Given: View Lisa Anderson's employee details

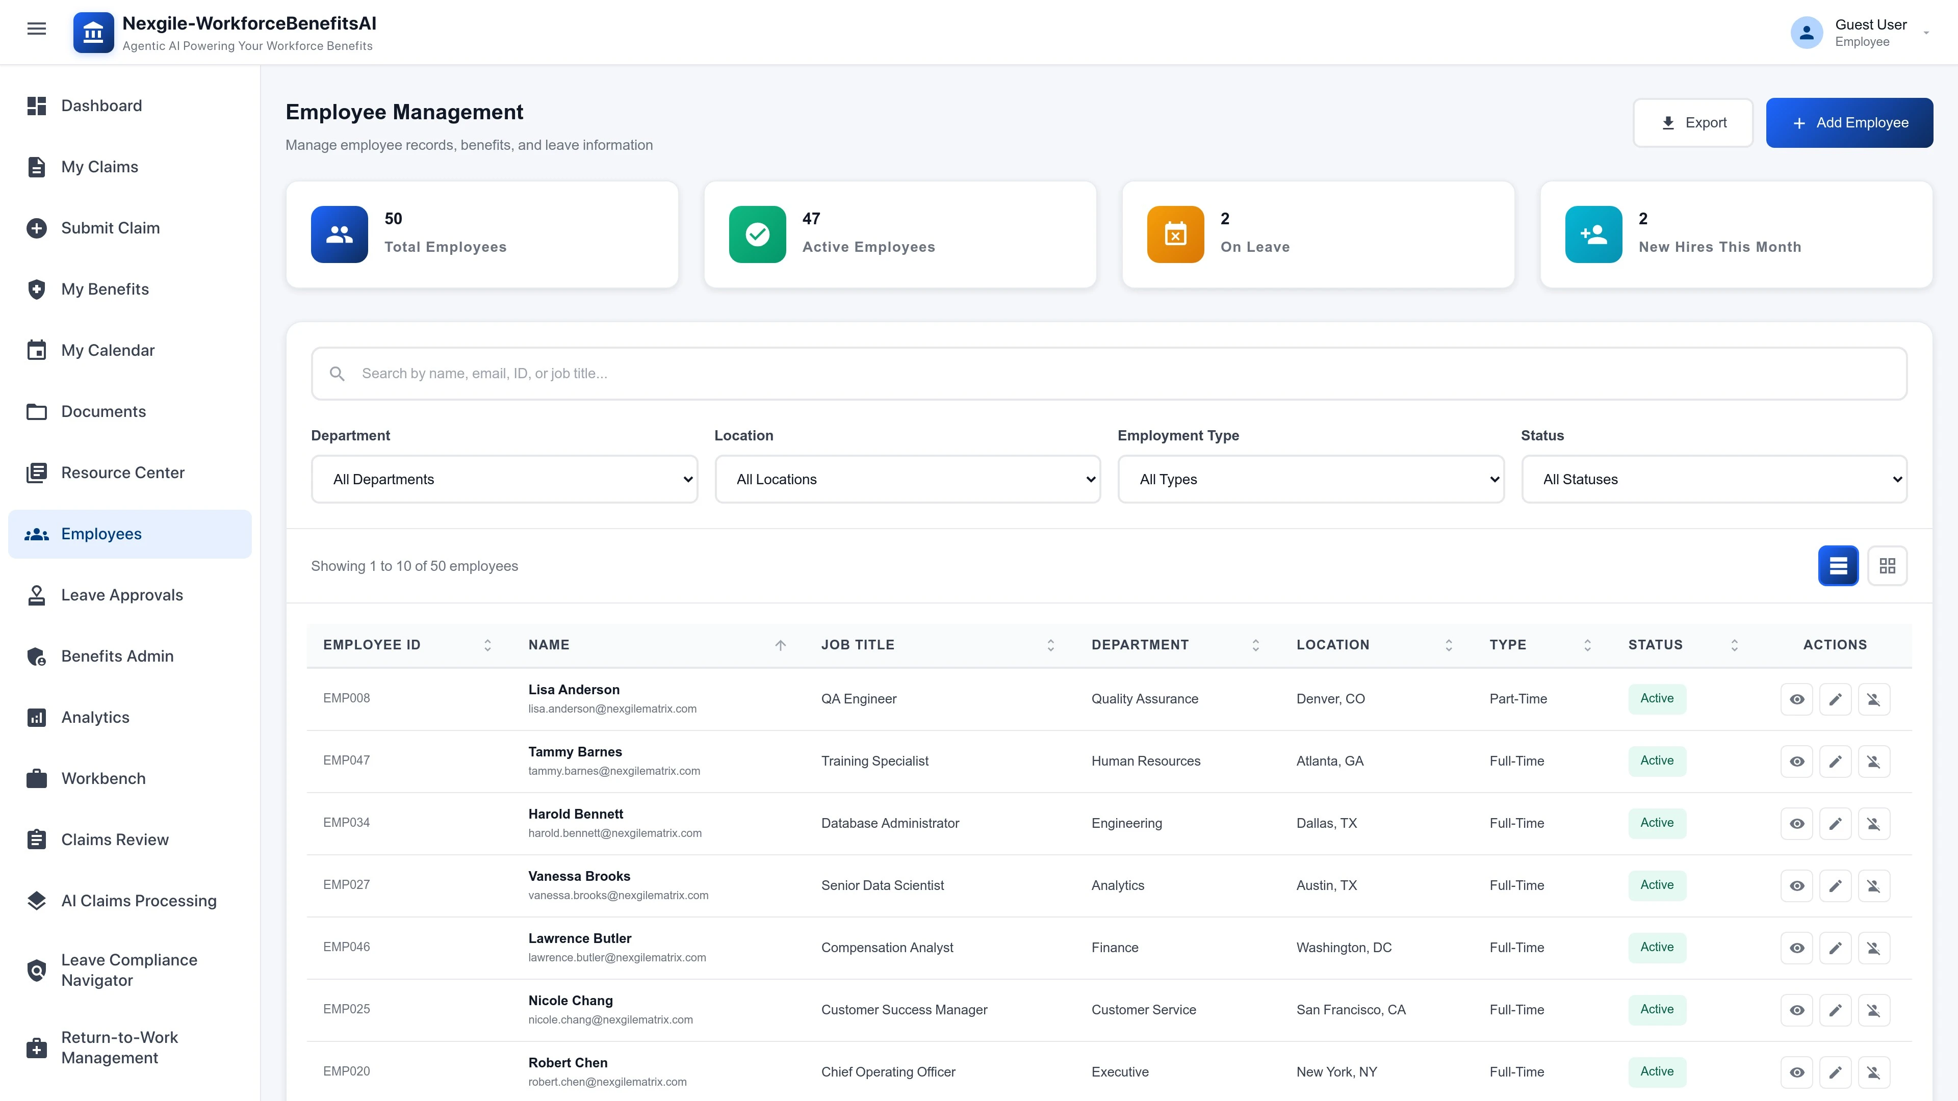Looking at the screenshot, I should coord(1797,698).
